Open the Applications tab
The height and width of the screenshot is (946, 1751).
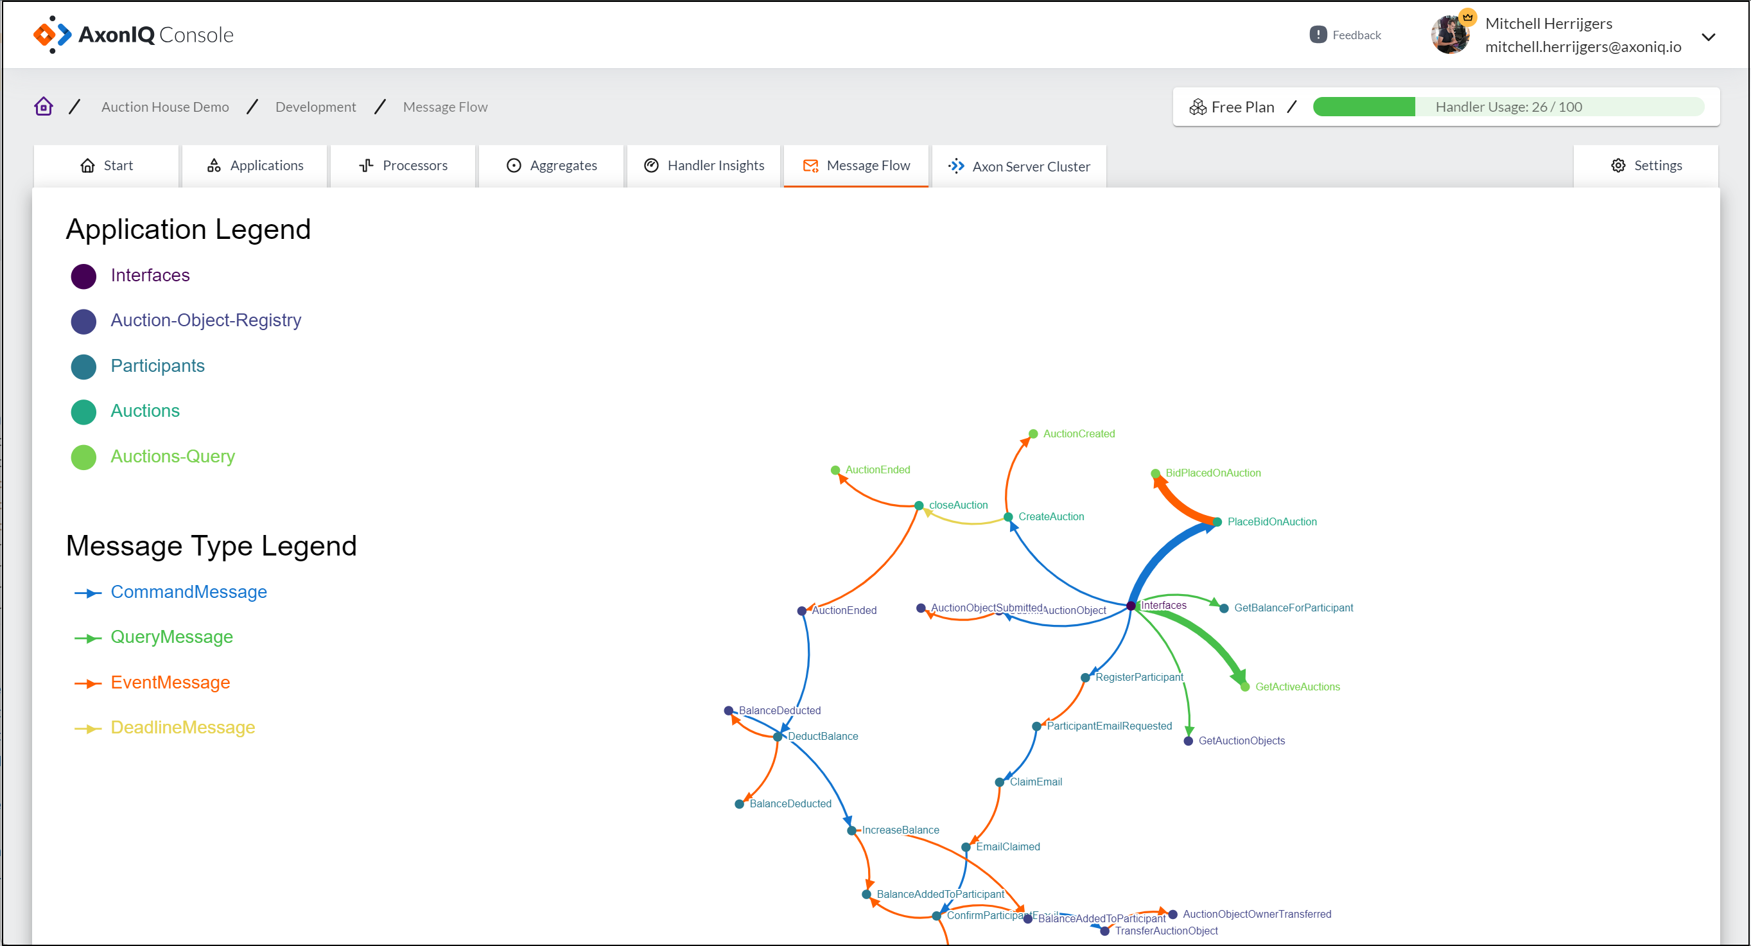click(255, 165)
